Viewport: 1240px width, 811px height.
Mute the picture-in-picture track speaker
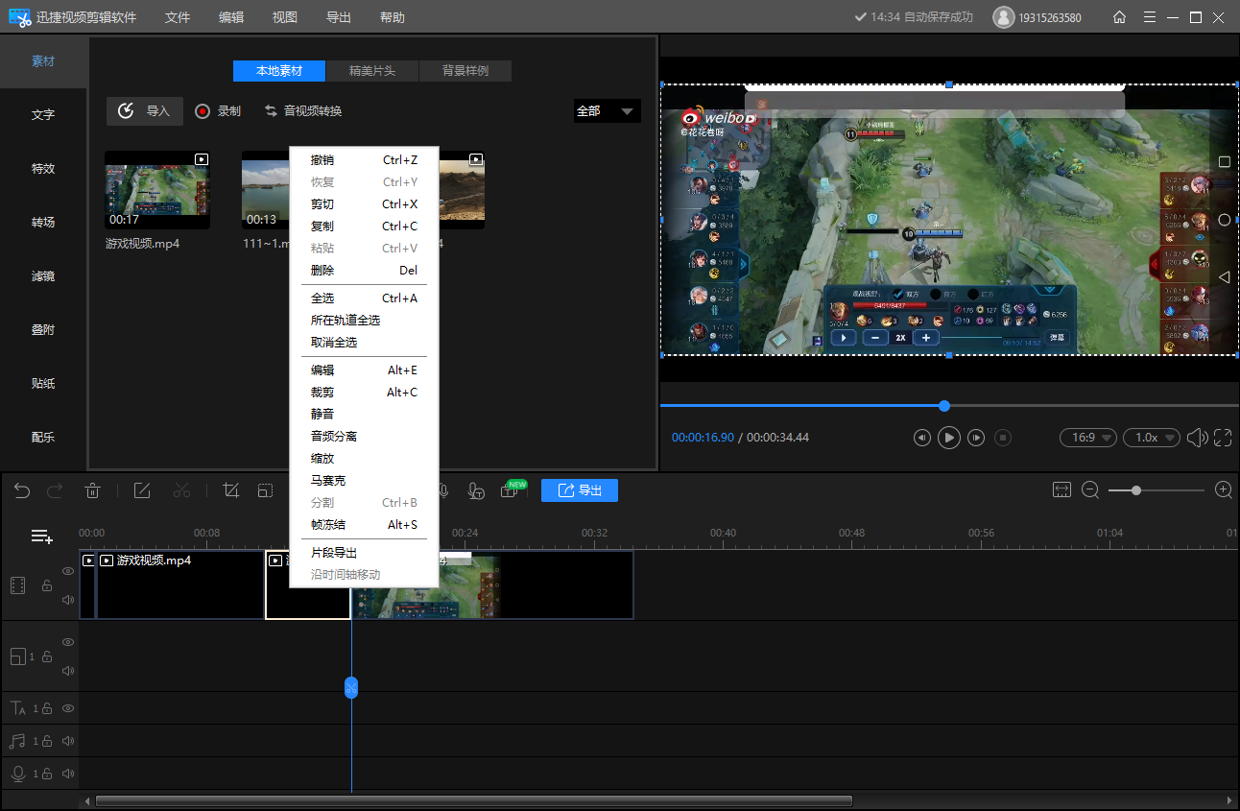tap(68, 671)
